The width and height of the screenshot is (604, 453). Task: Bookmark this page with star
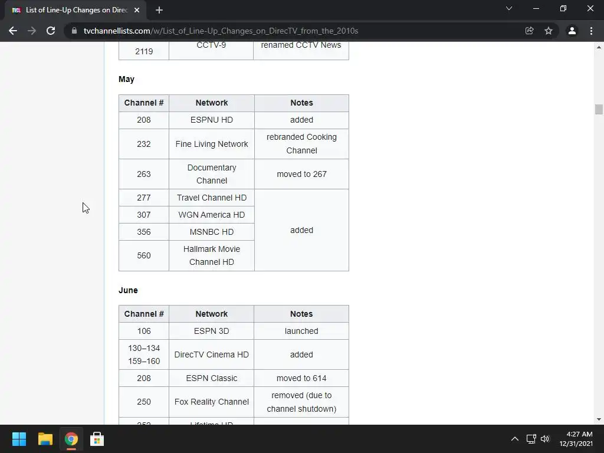point(549,31)
